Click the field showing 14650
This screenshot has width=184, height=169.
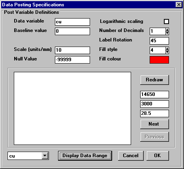[x=154, y=94]
